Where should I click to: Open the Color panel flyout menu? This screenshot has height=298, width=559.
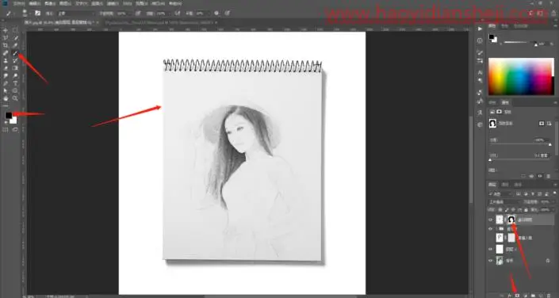click(556, 25)
